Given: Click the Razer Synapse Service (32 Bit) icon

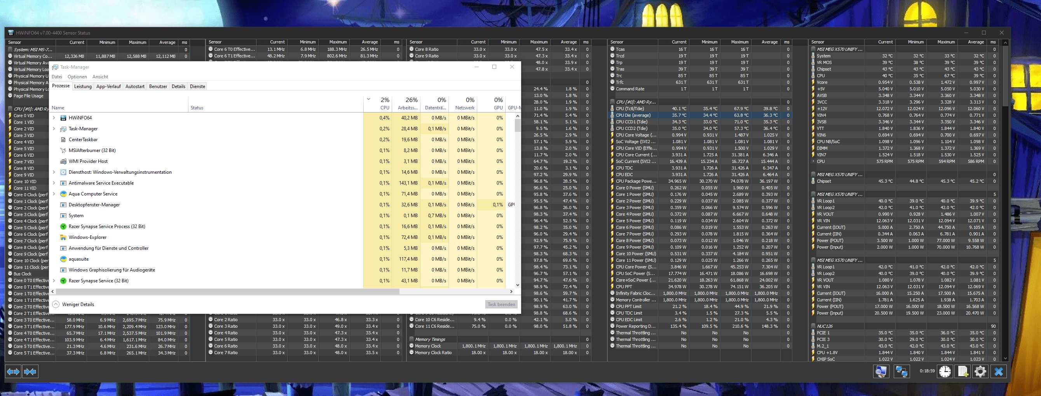Looking at the screenshot, I should 63,281.
